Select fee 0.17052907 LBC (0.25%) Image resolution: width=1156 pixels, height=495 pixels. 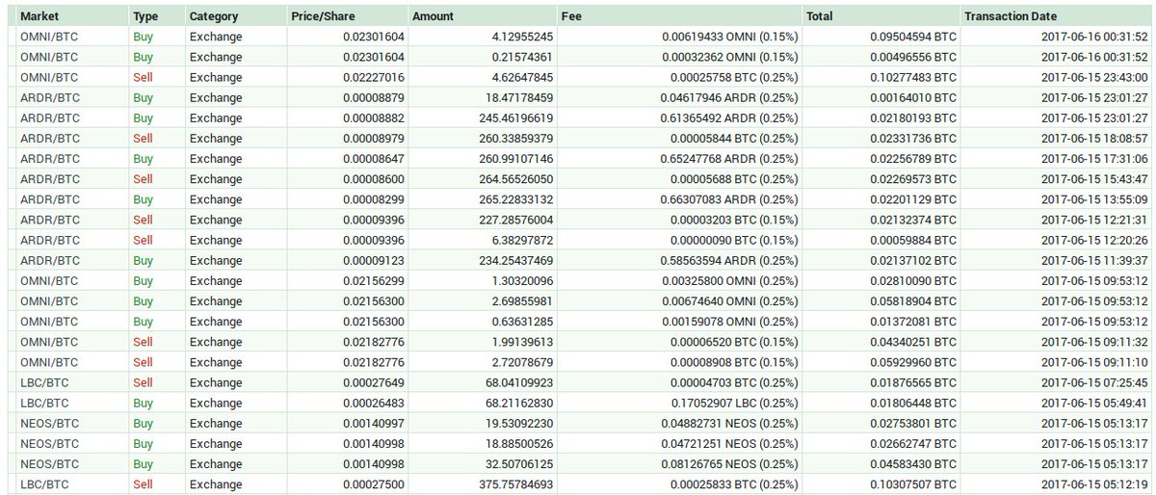tap(732, 403)
